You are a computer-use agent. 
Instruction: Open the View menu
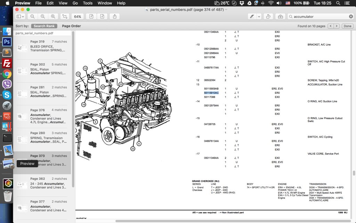[x=63, y=3]
